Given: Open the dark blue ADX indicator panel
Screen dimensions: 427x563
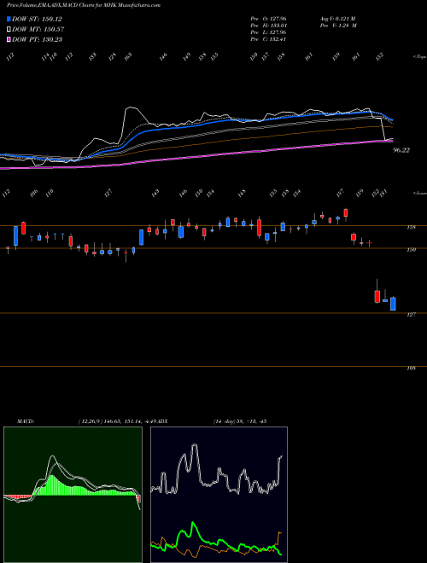Looking at the screenshot, I should point(219,495).
